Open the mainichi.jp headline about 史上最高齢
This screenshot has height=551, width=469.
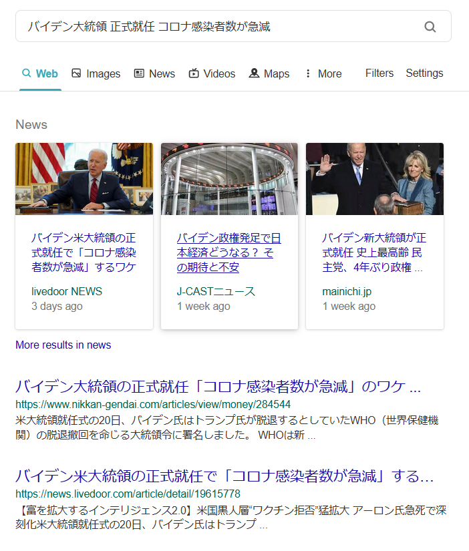coord(374,252)
